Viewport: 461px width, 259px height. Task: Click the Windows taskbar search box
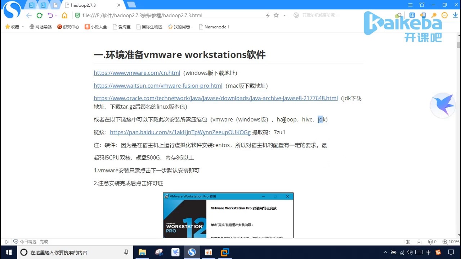(x=75, y=252)
